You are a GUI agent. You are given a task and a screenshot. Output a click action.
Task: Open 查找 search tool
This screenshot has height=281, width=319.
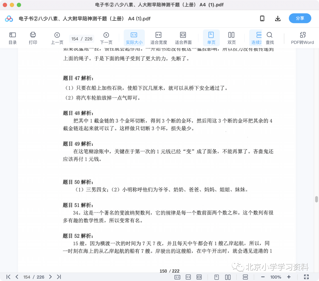(270, 38)
